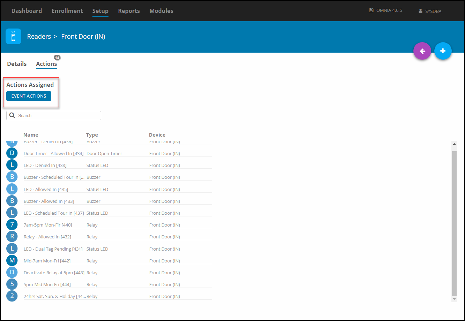Click the list scrollbar up arrow
The height and width of the screenshot is (321, 465).
coord(454,144)
